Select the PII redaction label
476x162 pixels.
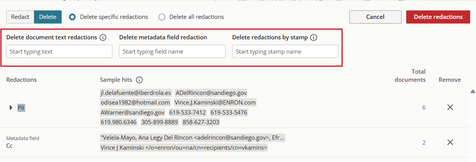coord(21,108)
